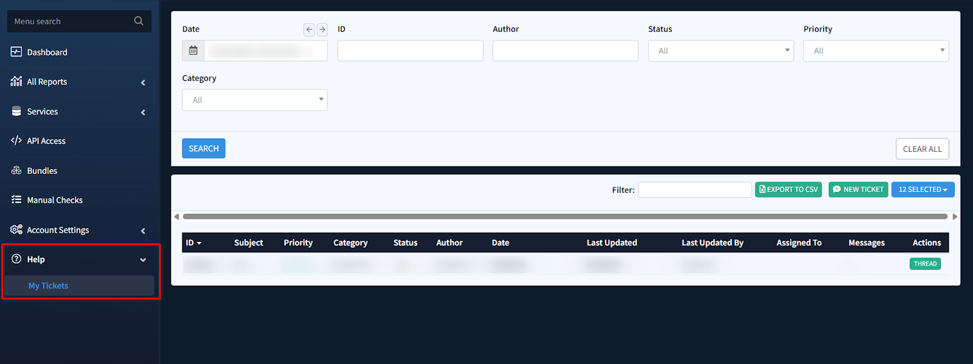Create a ticket with New Ticket button
Image resolution: width=973 pixels, height=364 pixels.
(858, 190)
